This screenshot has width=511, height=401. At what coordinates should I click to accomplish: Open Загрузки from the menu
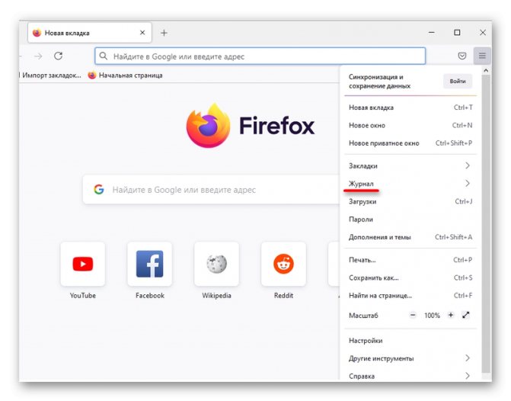[x=410, y=201]
